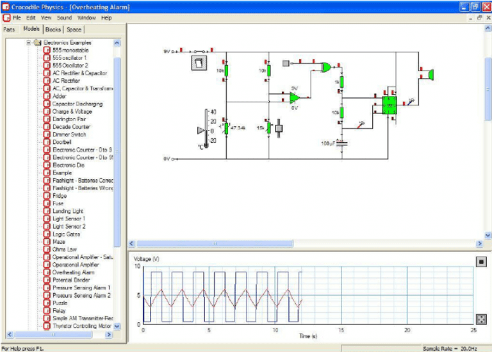Click the green op-amp comparator
The height and width of the screenshot is (352, 492).
[294, 98]
